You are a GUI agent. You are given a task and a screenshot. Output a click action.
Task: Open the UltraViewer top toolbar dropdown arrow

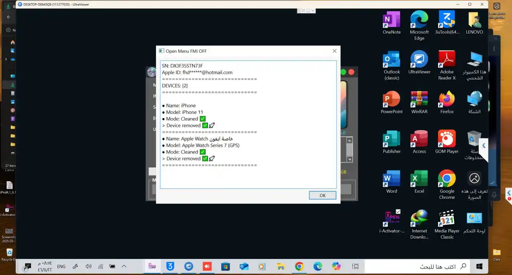tap(313, 11)
